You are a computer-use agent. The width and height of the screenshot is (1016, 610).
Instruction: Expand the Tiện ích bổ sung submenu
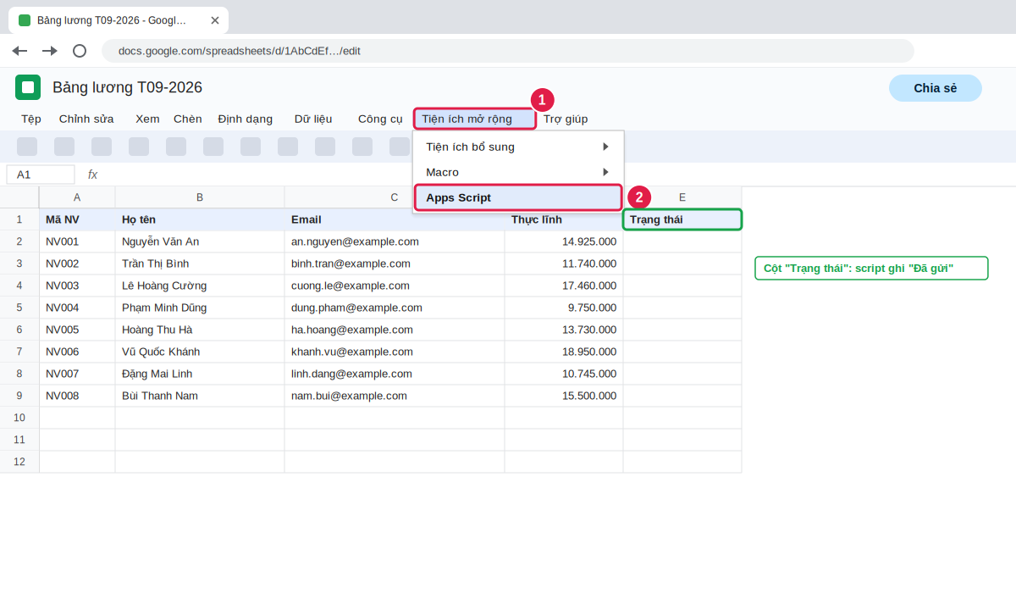pos(518,147)
